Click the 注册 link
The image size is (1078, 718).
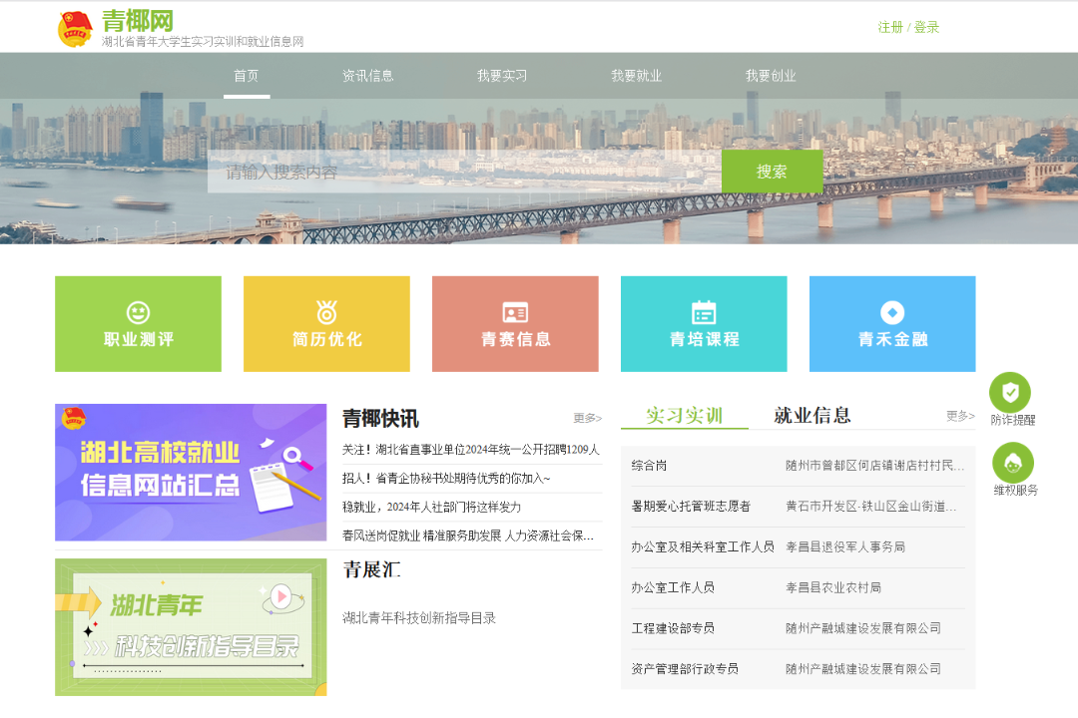coord(890,27)
